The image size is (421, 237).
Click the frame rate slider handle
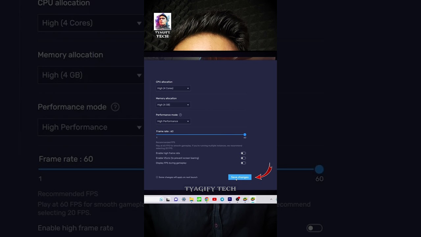[x=245, y=135]
